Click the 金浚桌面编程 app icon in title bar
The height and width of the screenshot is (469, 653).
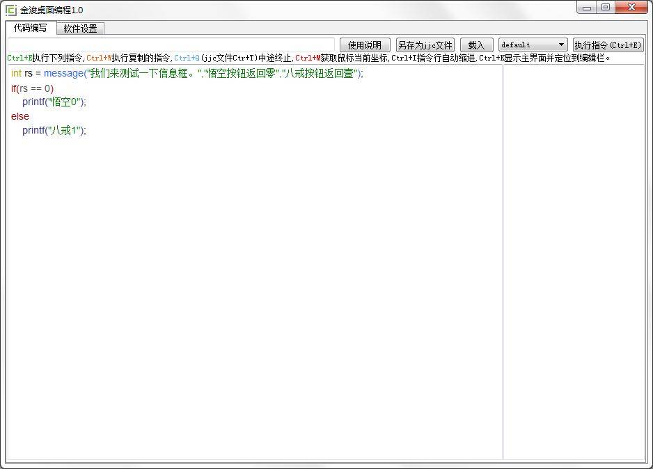pyautogui.click(x=10, y=10)
